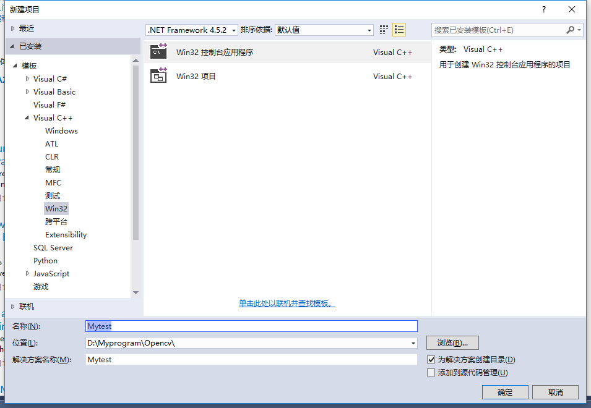Open the 排序依据 默认值 sort dropdown

click(368, 29)
